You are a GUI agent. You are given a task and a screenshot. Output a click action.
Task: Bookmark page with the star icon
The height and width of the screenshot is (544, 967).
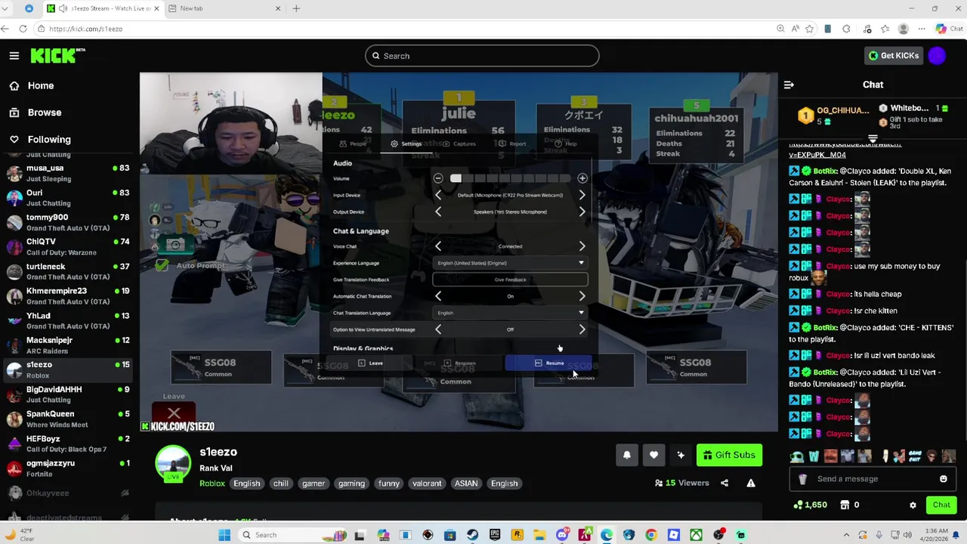tap(809, 29)
